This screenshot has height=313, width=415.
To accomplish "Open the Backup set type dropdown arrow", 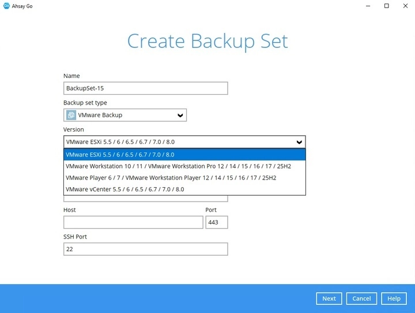I will tap(180, 115).
